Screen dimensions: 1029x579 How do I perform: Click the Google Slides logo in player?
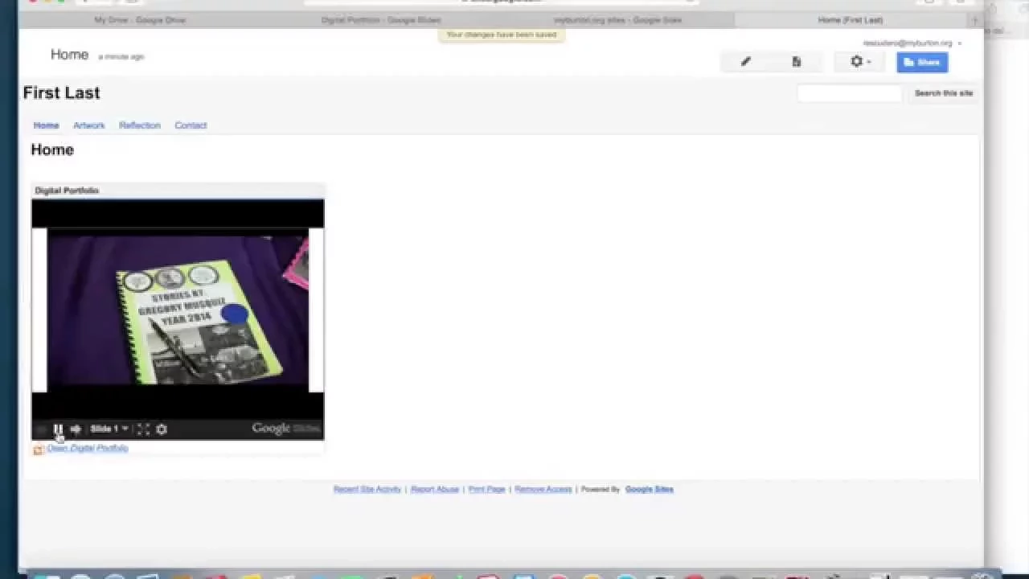tap(285, 429)
